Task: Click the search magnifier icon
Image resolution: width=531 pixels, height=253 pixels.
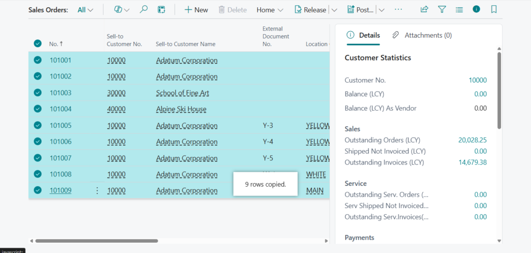Action: [x=144, y=10]
